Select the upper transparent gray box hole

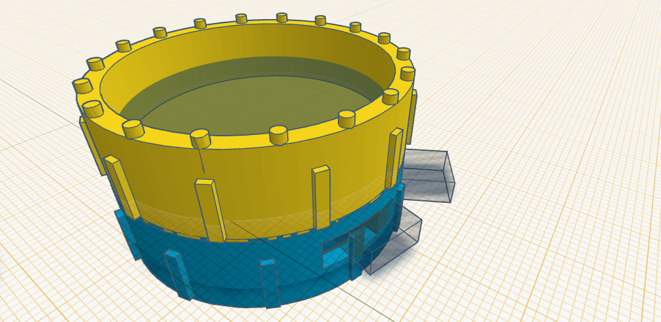(428, 175)
